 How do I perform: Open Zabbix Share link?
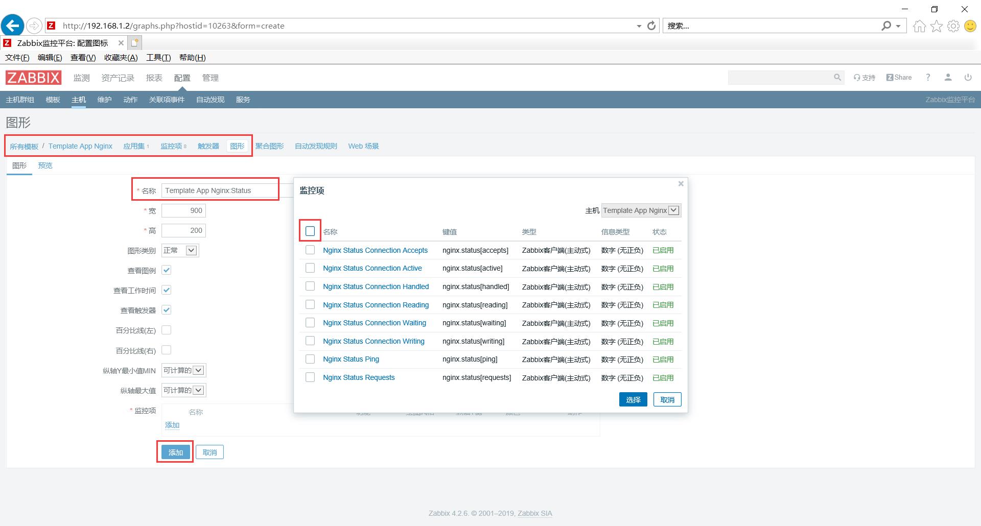[x=899, y=78]
